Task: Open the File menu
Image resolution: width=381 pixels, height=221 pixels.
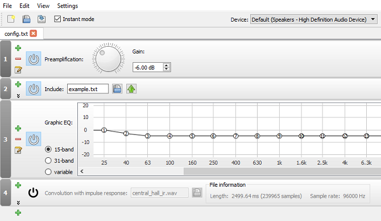Action: pos(7,6)
